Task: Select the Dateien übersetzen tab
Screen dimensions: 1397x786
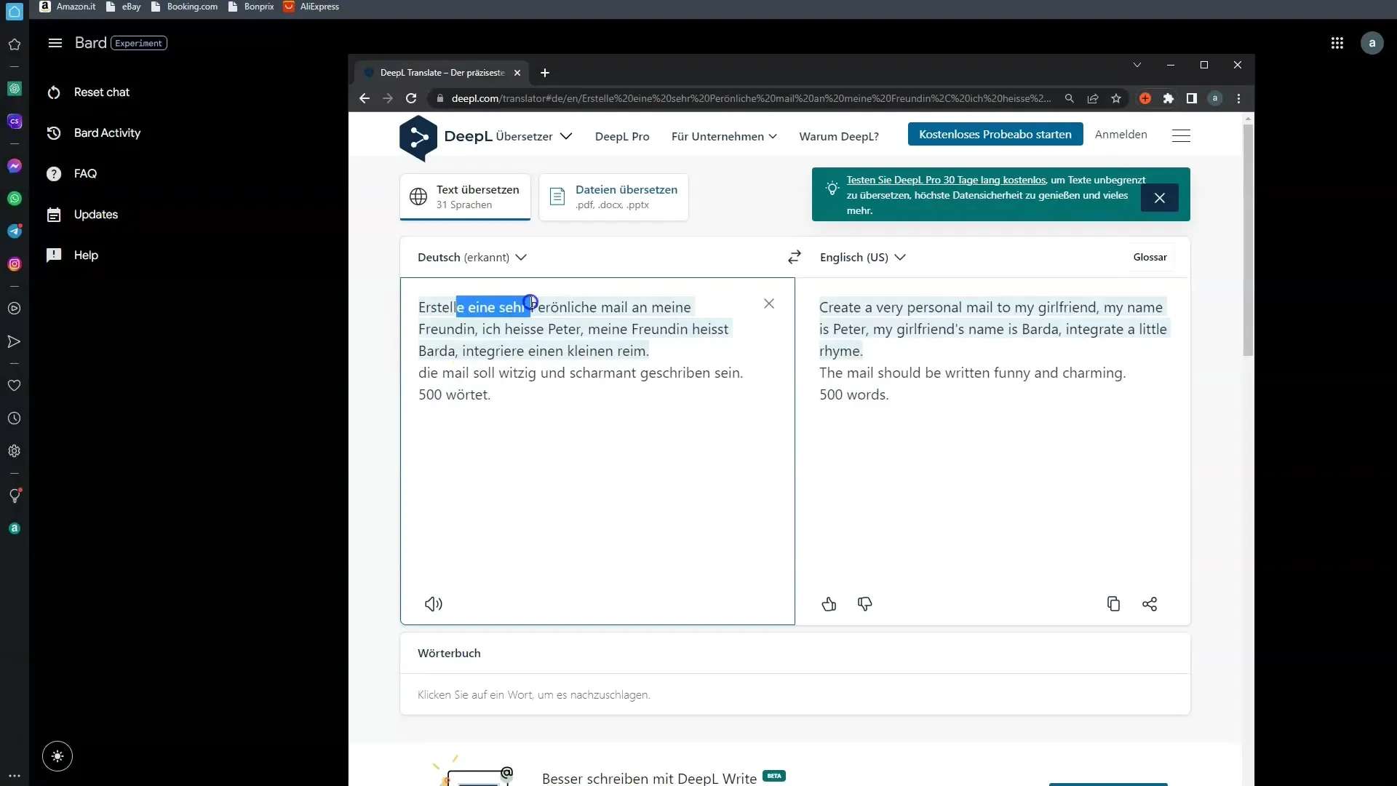Action: pos(615,196)
